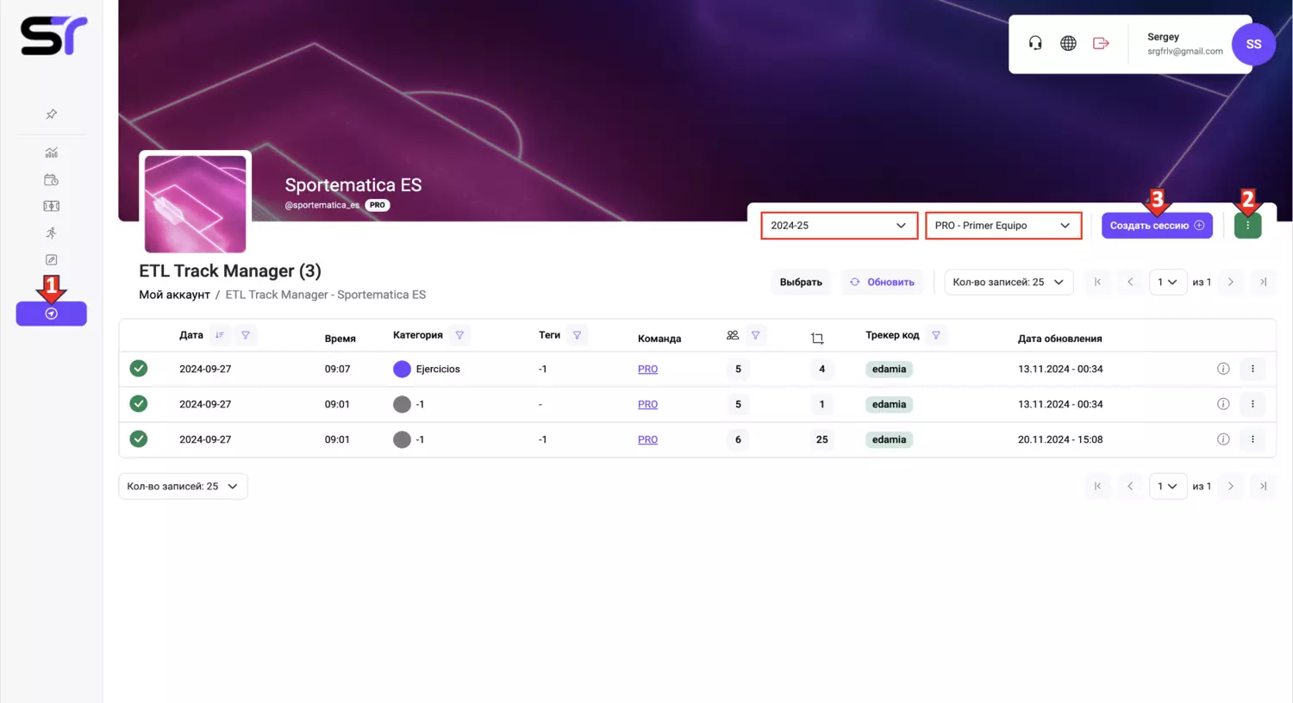Filter the Дата column
The height and width of the screenshot is (703, 1293).
click(246, 335)
